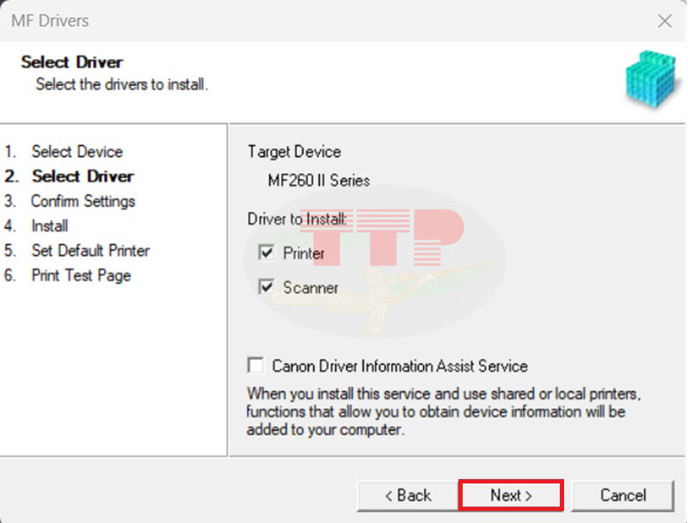The width and height of the screenshot is (688, 523).
Task: Uncheck the Scanner driver checkbox
Action: click(266, 287)
